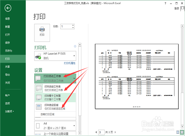Open Add-ins in the sidebar
This screenshot has width=185, height=136.
tap(9, 111)
